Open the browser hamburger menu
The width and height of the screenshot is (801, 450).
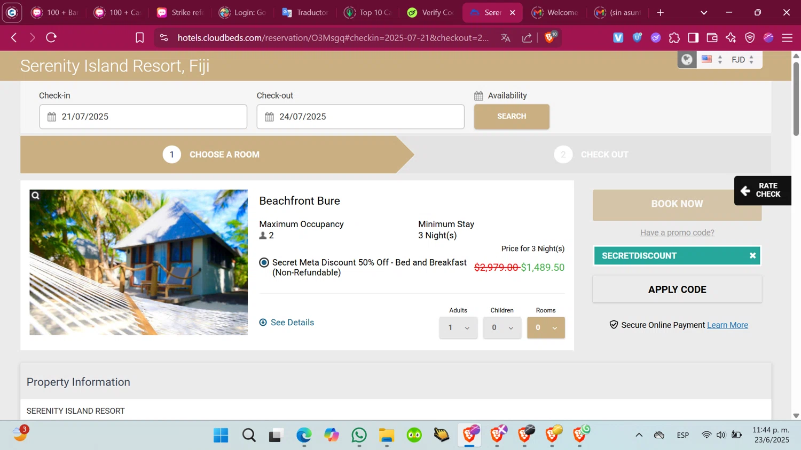point(787,37)
